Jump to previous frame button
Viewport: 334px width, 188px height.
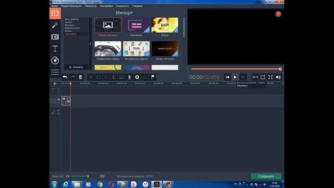click(228, 77)
